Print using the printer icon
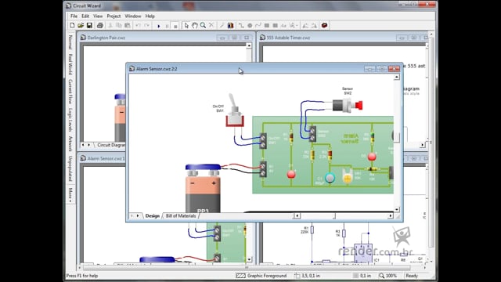This screenshot has width=501, height=282. tap(100, 26)
